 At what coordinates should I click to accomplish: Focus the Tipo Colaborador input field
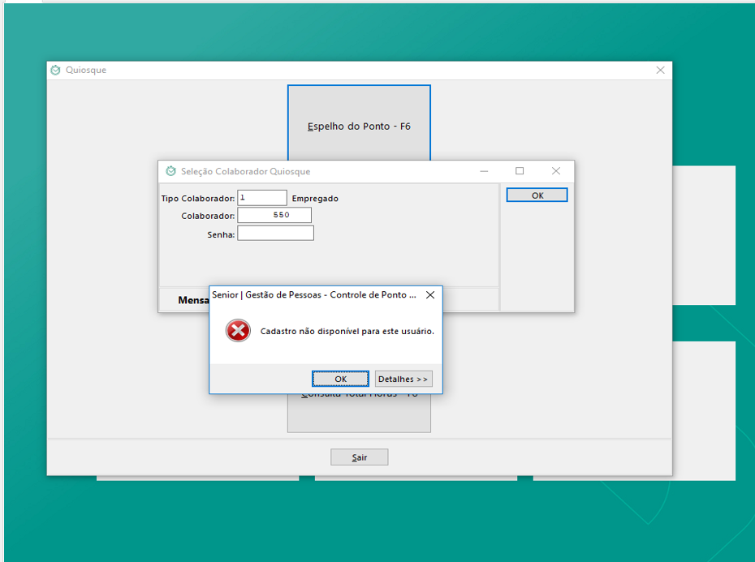pos(262,198)
